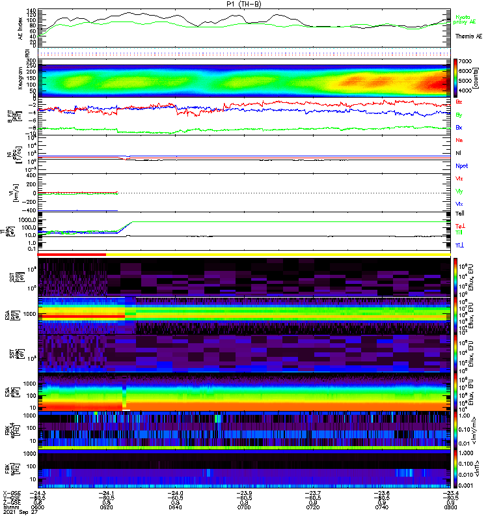Viewport: 488px width, 521px height.
Task: Click the "0700" time tick label
Action: click(244, 507)
